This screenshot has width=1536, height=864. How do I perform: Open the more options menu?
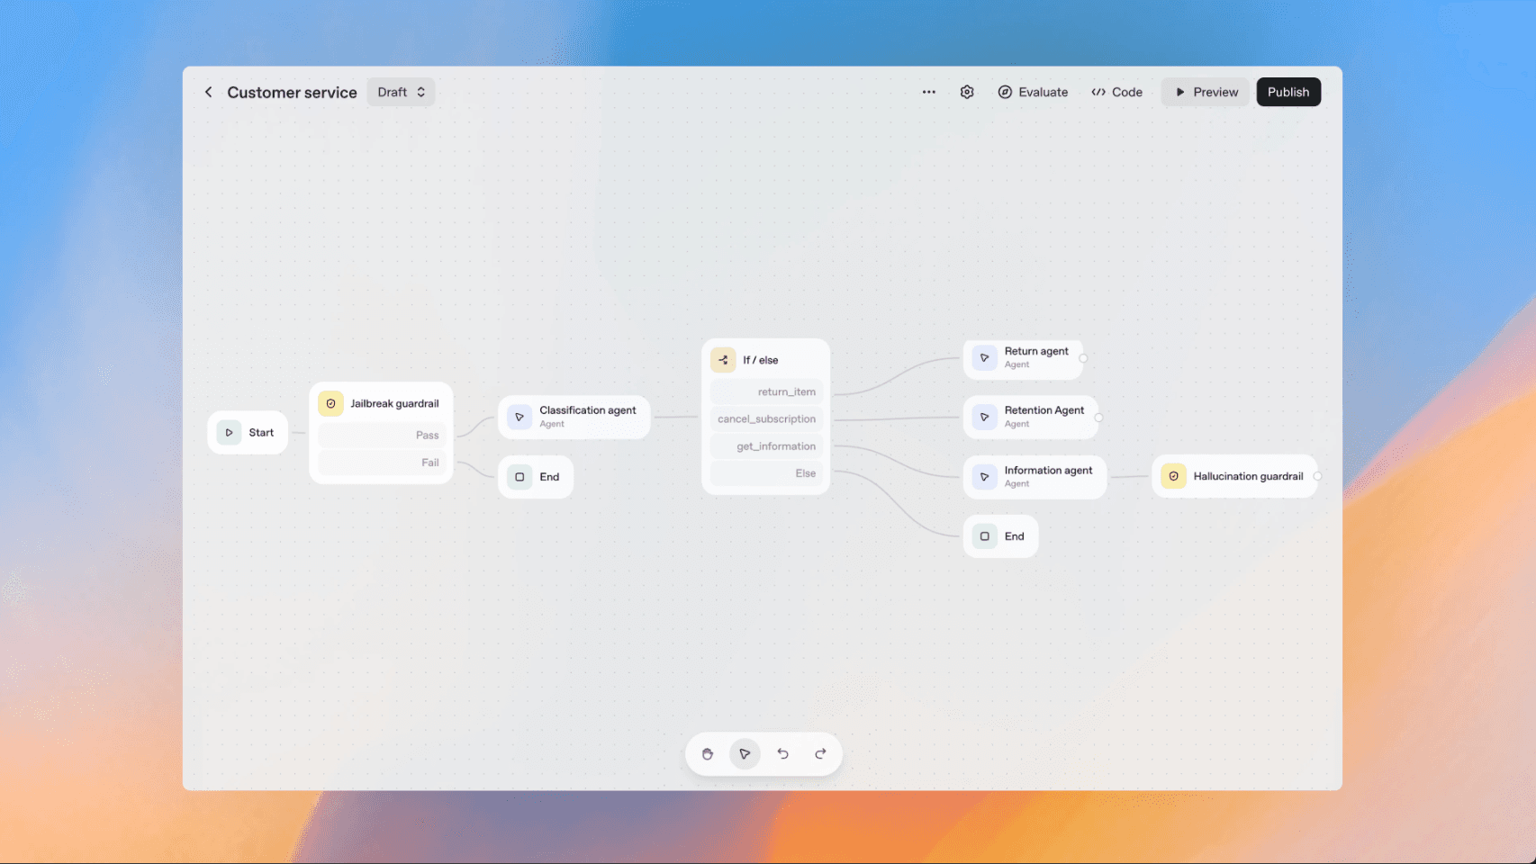(x=928, y=91)
